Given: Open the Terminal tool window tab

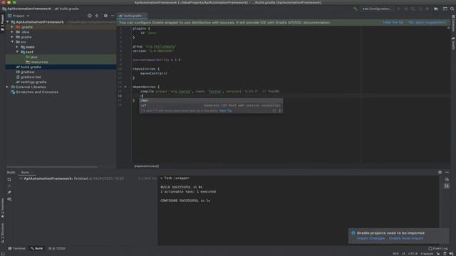Looking at the screenshot, I should click(16, 248).
